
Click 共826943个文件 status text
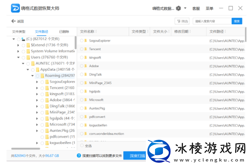click(x=23, y=156)
